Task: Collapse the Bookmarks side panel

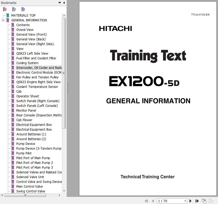Action: coord(64,2)
